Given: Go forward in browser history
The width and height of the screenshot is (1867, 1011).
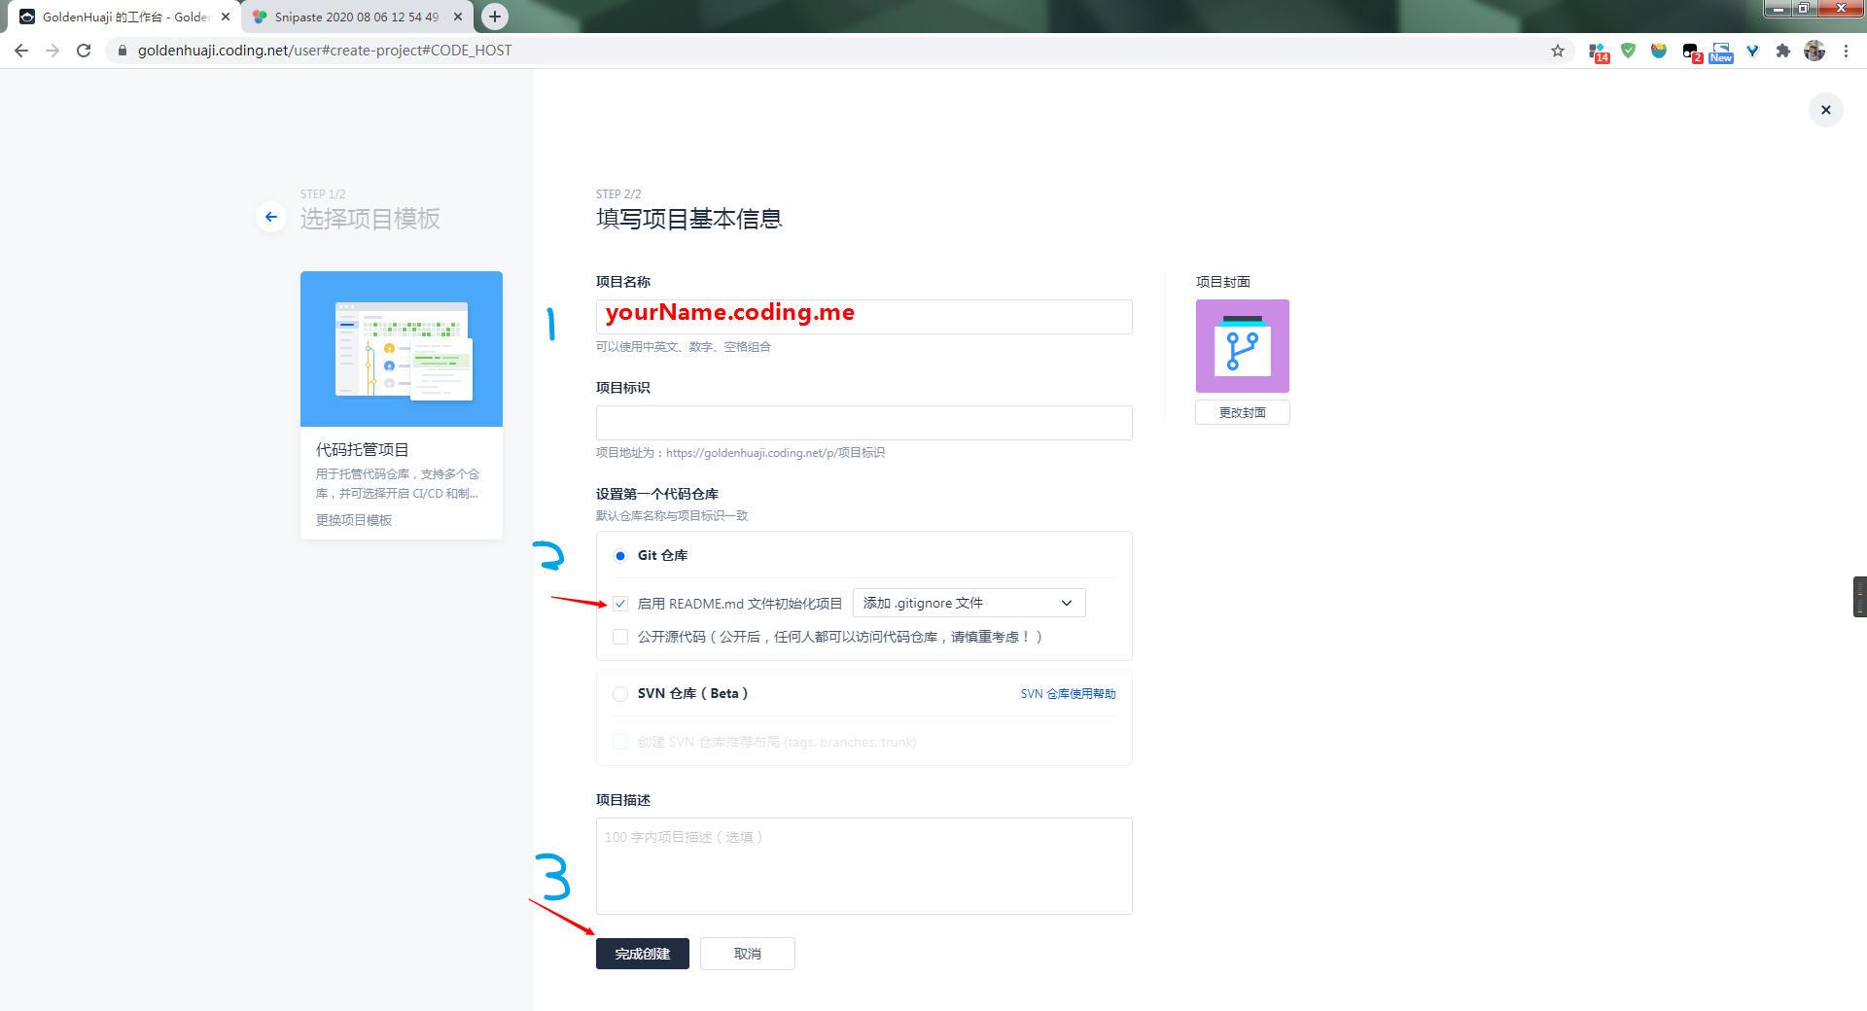Looking at the screenshot, I should pos(53,51).
